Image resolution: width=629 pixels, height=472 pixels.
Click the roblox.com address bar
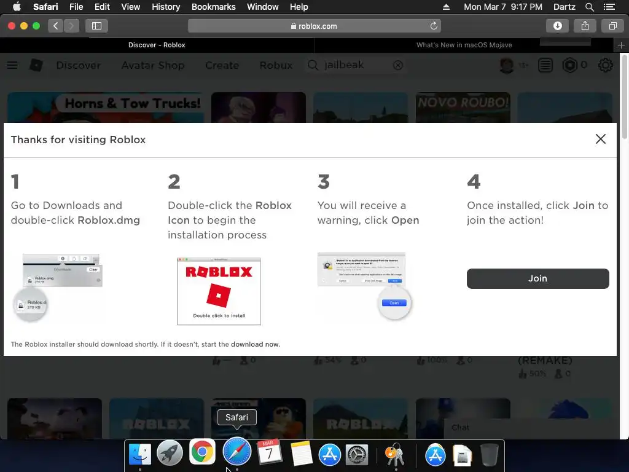(x=314, y=26)
